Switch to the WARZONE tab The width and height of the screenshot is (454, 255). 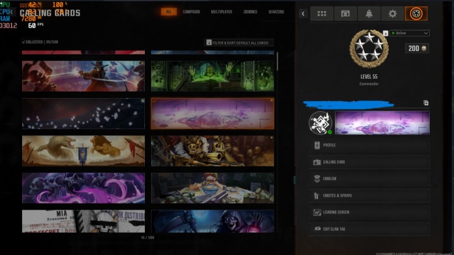coord(276,12)
